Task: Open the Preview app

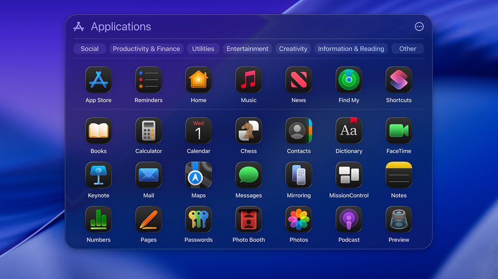Action: pos(399,220)
